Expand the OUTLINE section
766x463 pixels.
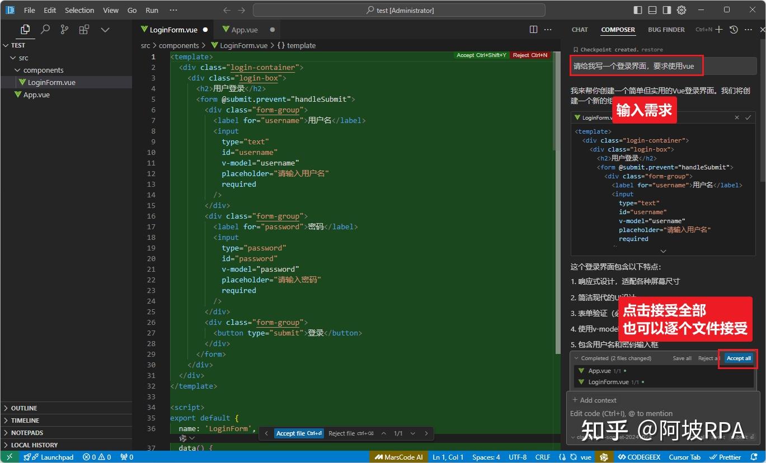[x=24, y=408]
